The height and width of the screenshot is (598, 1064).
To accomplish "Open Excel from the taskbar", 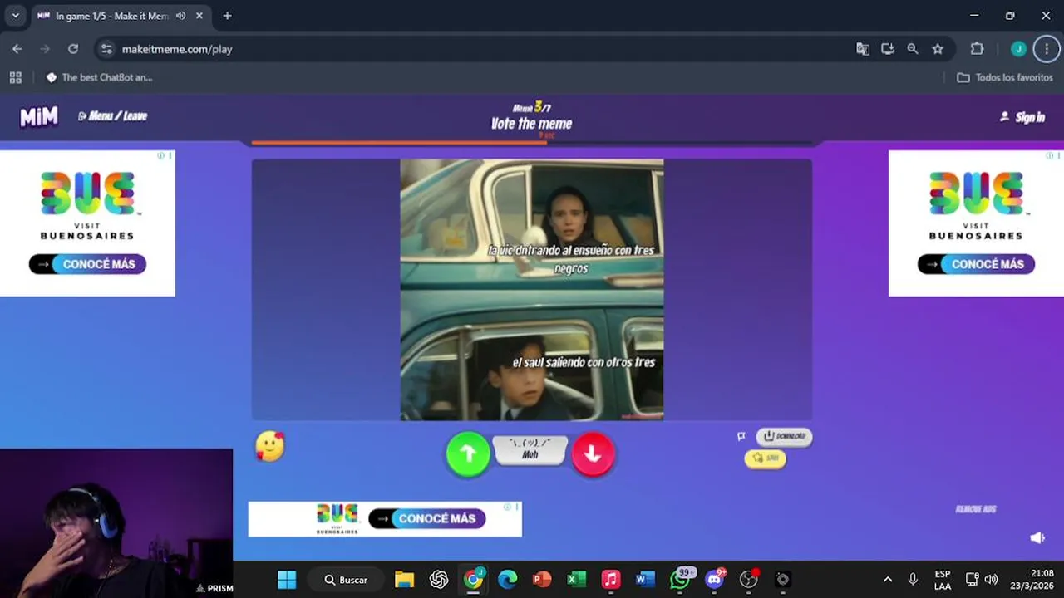I will click(x=577, y=580).
